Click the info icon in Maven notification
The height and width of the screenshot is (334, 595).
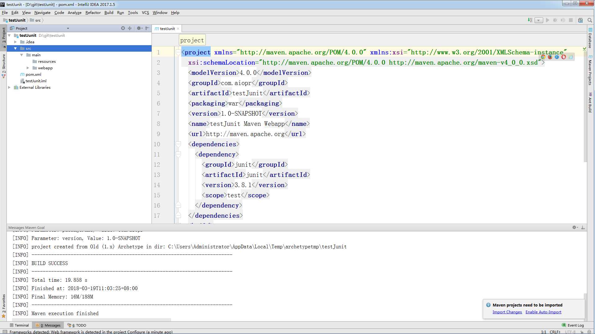click(x=488, y=305)
